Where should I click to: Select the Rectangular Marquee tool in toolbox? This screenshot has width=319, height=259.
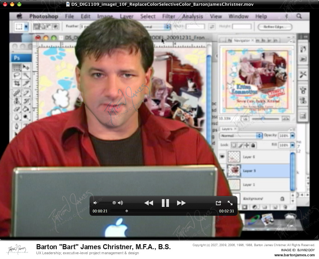click(x=17, y=67)
